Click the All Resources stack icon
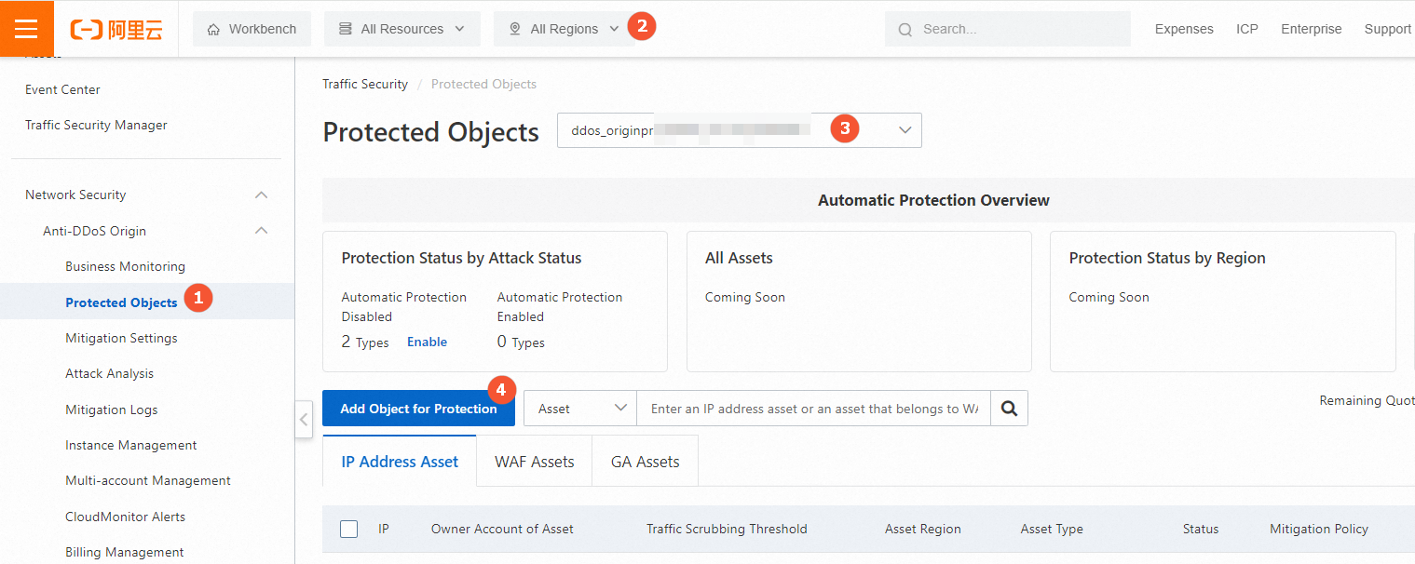This screenshot has height=564, width=1415. [x=346, y=30]
